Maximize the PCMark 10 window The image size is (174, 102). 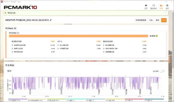pos(166,2)
